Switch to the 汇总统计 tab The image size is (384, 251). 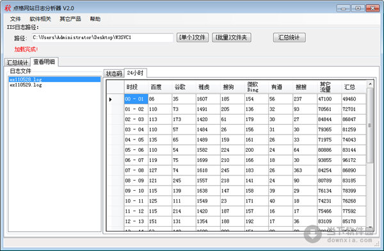click(17, 63)
